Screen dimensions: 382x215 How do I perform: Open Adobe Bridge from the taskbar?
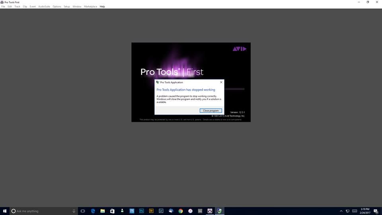coord(151,211)
